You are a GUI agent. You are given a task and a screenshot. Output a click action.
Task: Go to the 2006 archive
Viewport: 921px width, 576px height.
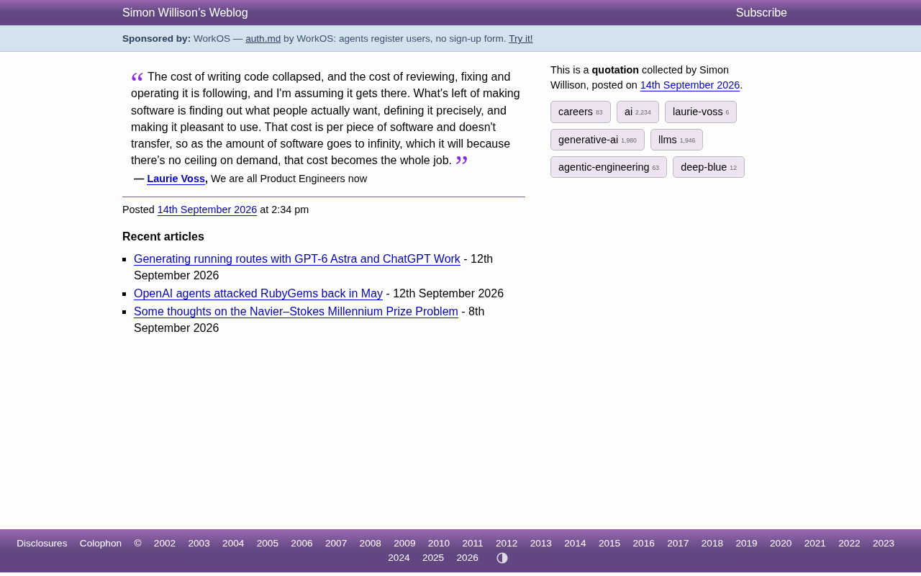point(301,544)
